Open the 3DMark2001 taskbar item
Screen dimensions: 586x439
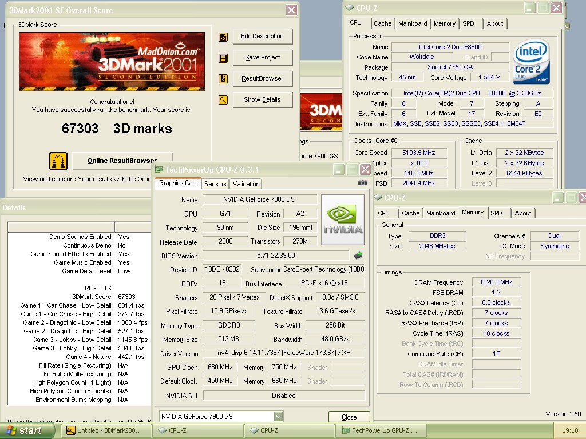pyautogui.click(x=105, y=430)
